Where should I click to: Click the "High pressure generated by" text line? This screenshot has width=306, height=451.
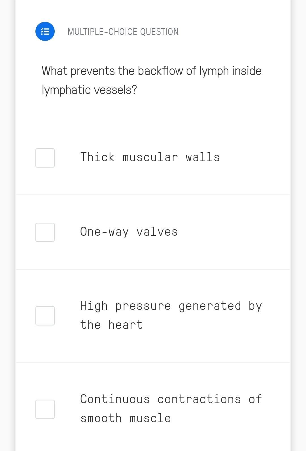pyautogui.click(x=171, y=306)
